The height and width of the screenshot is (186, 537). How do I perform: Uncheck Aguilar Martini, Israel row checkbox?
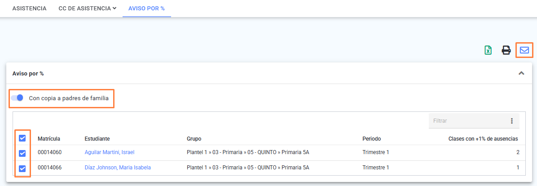point(22,153)
